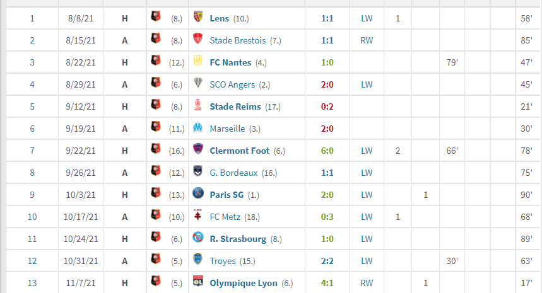Click the Lens club crest icon
542x293 pixels.
pos(197,16)
